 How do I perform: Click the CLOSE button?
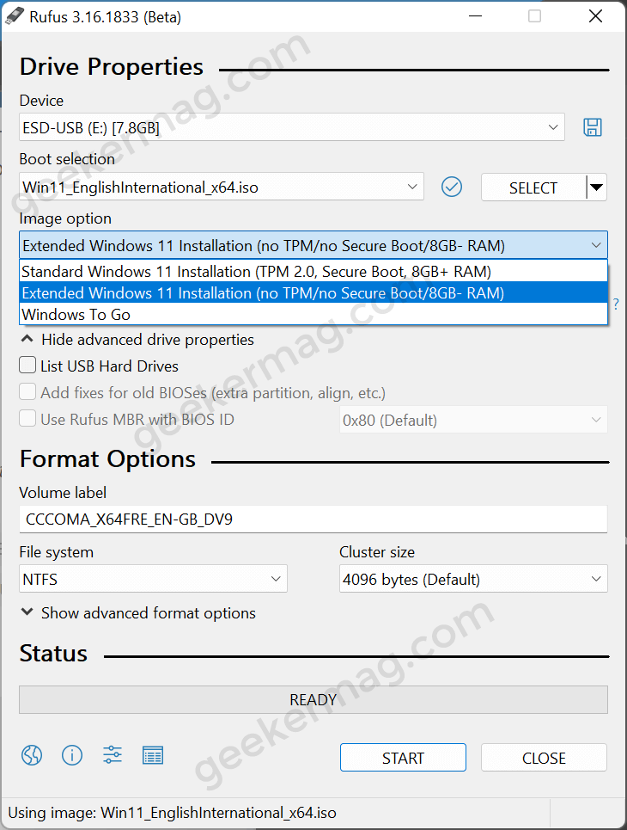544,758
